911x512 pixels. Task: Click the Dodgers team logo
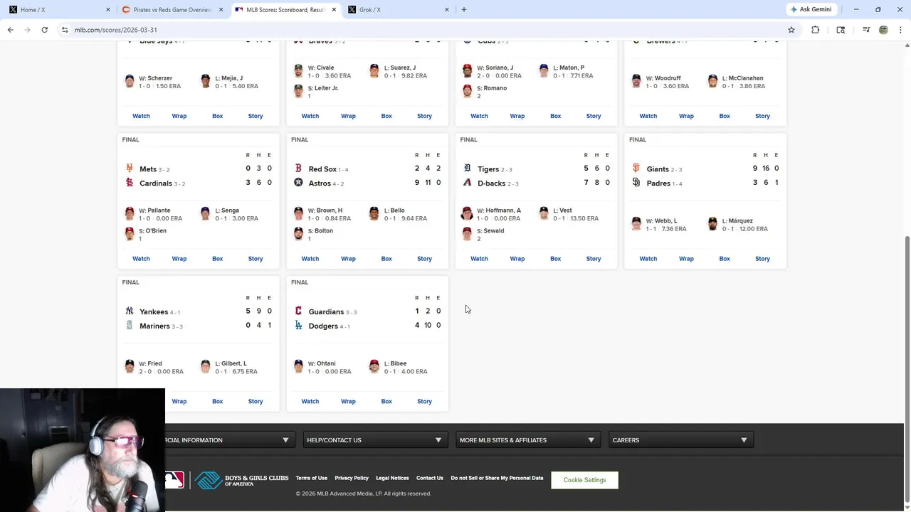click(298, 325)
